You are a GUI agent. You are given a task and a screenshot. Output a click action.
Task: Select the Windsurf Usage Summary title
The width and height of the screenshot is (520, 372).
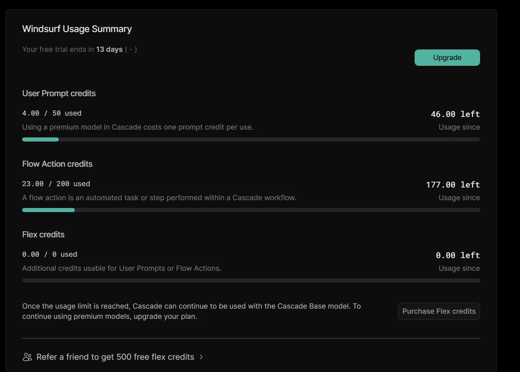pyautogui.click(x=77, y=29)
